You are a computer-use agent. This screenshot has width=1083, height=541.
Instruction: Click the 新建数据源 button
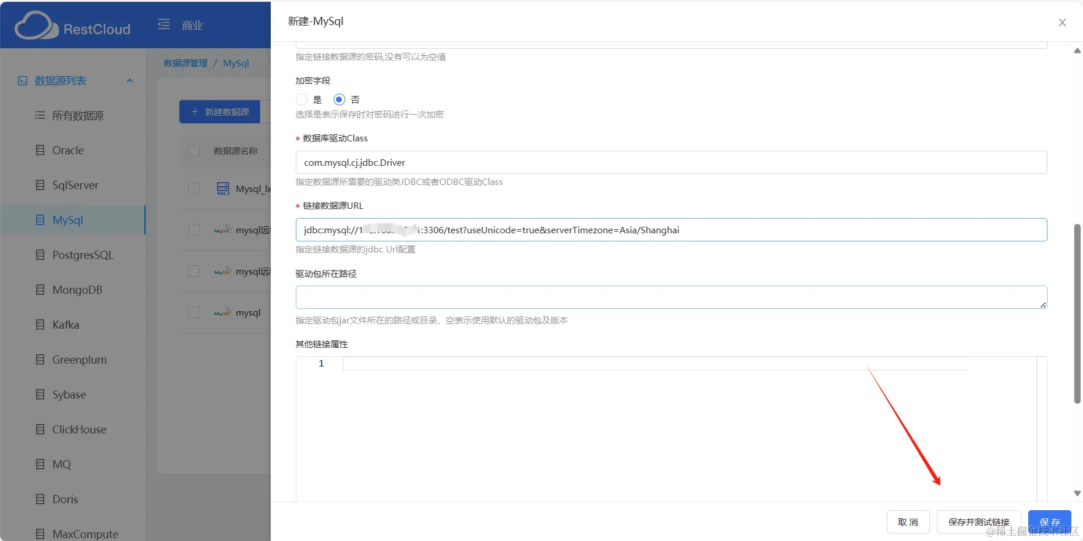(220, 112)
